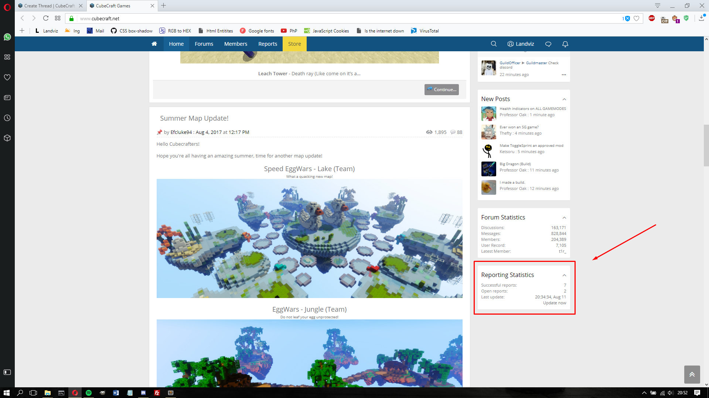Open the Speed Dial grid button in the address bar
Screen dimensions: 709x398
[58, 18]
